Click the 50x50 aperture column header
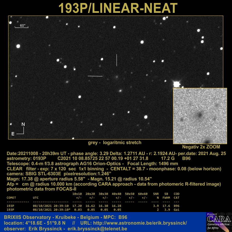This screenshot has width=232, height=232. 130,194
